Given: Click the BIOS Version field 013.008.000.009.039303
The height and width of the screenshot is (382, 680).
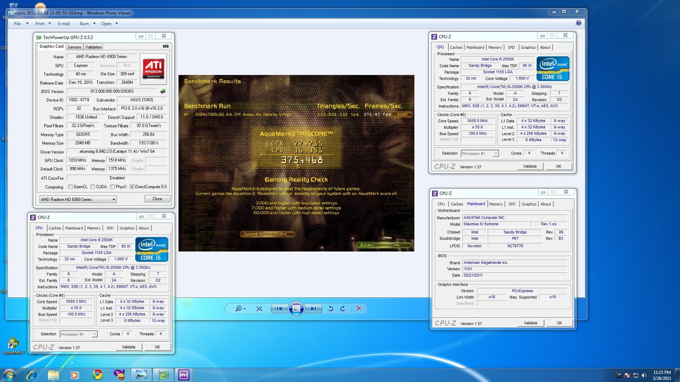Looking at the screenshot, I should 112,91.
